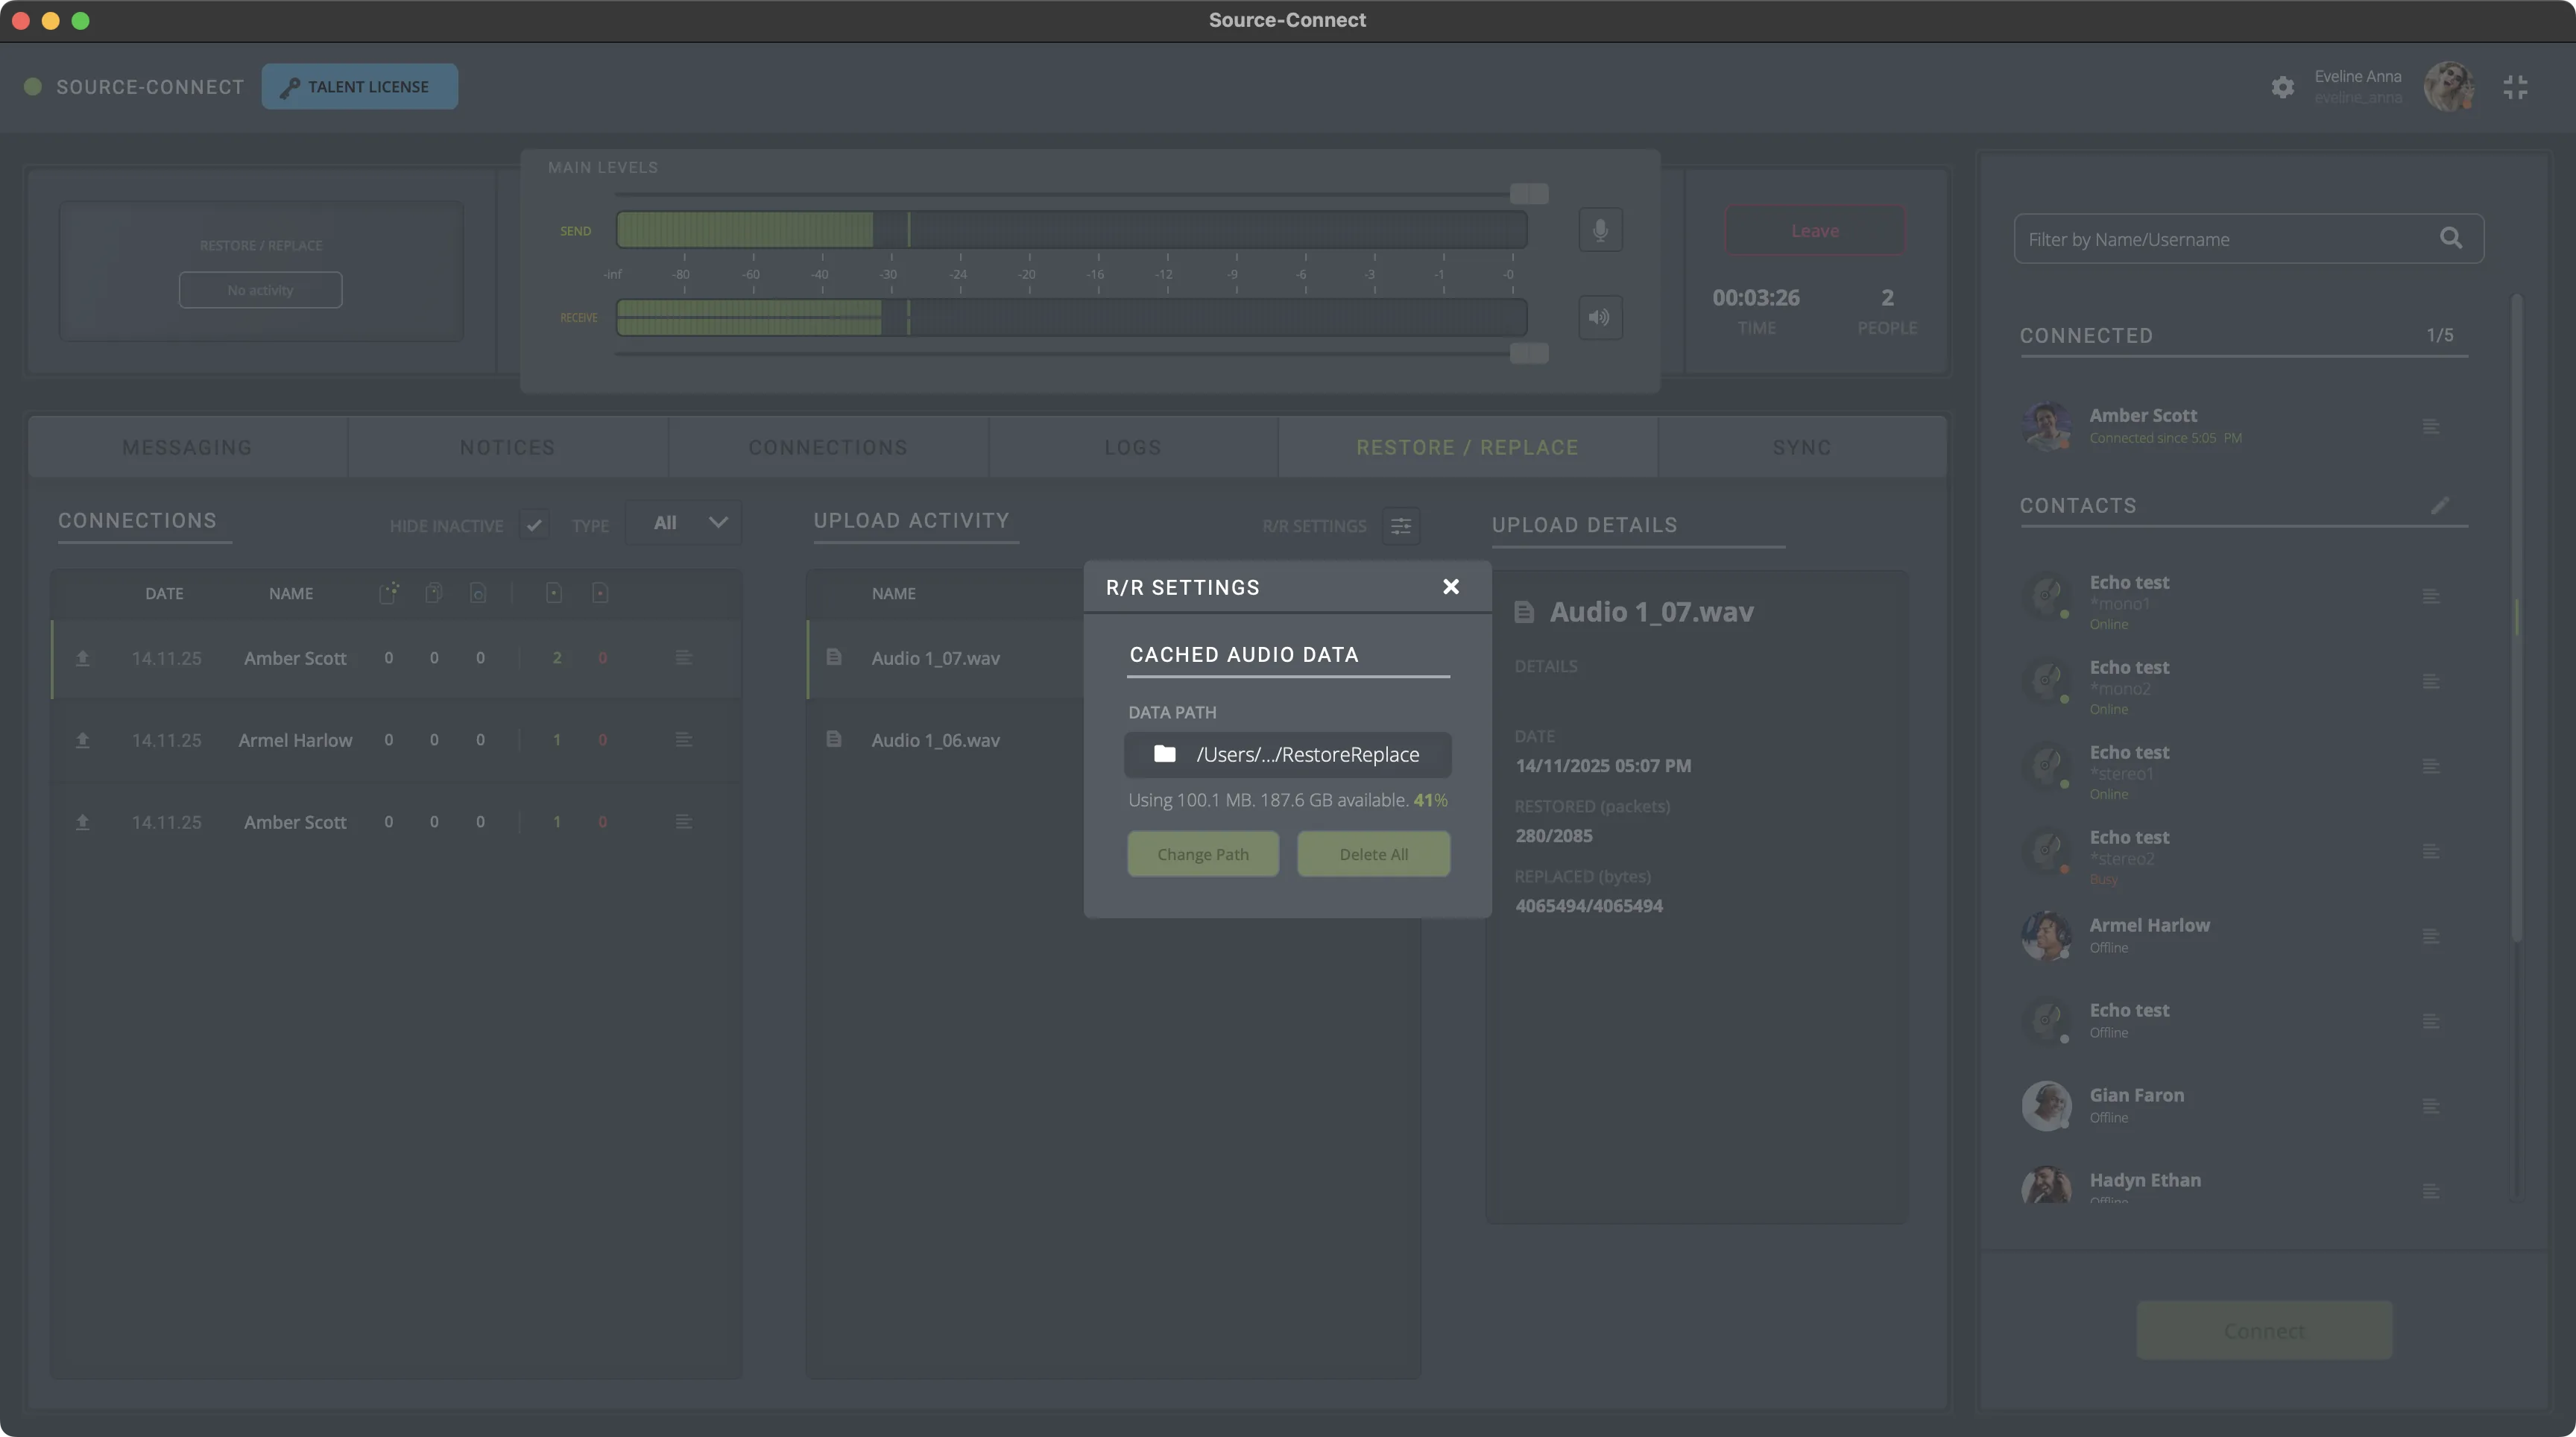Open Amber Scott connected contact menu
The image size is (2576, 1437).
[x=2431, y=427]
